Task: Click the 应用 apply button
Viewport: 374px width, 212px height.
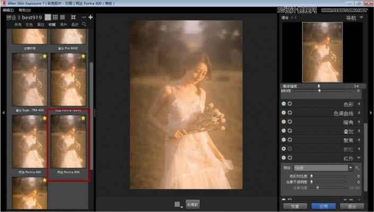Action: pyautogui.click(x=323, y=206)
